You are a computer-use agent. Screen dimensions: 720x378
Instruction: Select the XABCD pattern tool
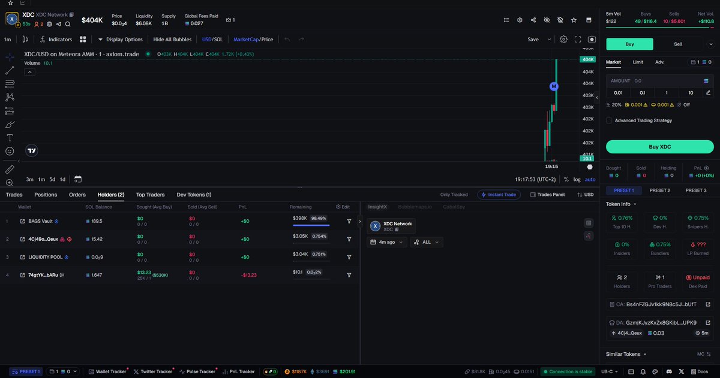point(10,97)
